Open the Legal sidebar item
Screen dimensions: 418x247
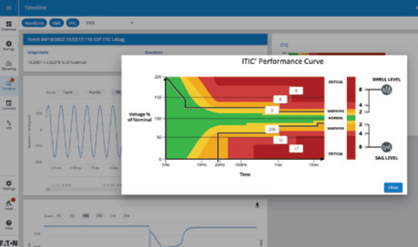[x=9, y=205]
